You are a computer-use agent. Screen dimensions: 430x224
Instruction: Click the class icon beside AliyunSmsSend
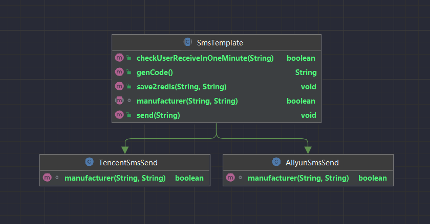276,162
